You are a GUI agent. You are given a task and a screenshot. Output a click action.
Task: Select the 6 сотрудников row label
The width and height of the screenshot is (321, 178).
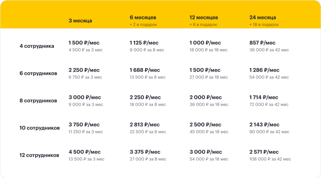click(x=38, y=73)
